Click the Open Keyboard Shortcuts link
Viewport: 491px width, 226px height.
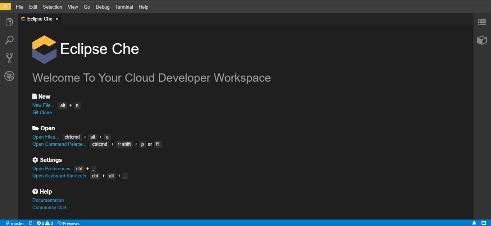pyautogui.click(x=59, y=176)
